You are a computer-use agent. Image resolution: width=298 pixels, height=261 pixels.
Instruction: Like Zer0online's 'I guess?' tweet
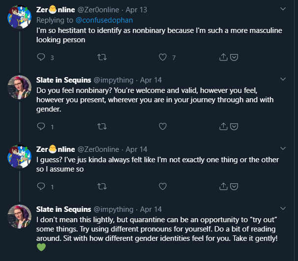click(x=163, y=186)
